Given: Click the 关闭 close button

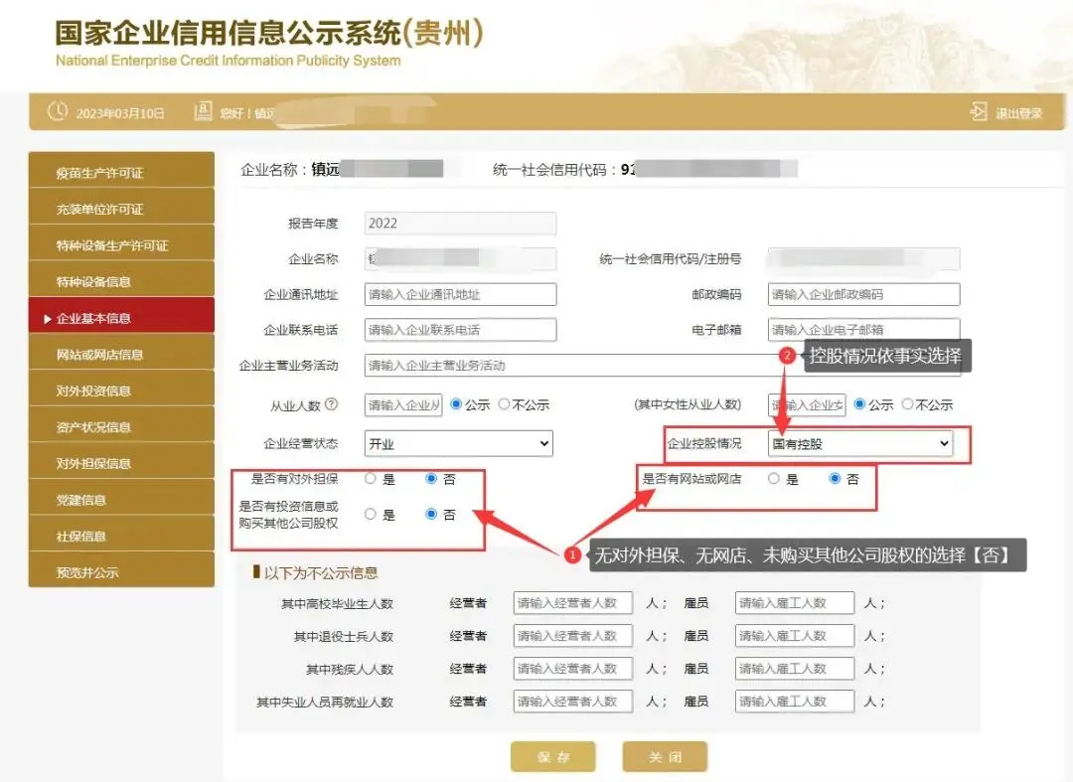Looking at the screenshot, I should coord(664,757).
